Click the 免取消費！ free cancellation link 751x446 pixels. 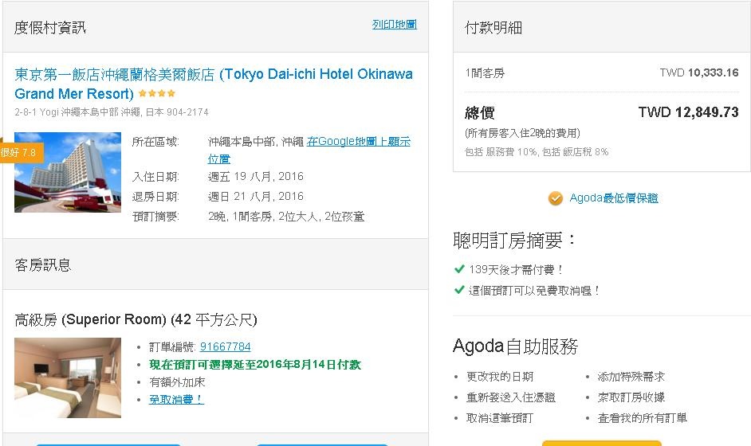click(176, 399)
